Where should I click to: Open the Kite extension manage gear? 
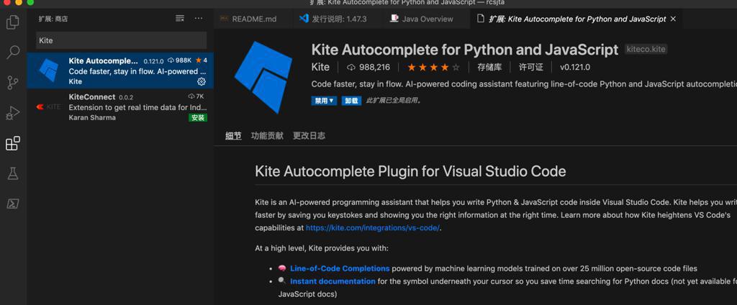click(202, 82)
